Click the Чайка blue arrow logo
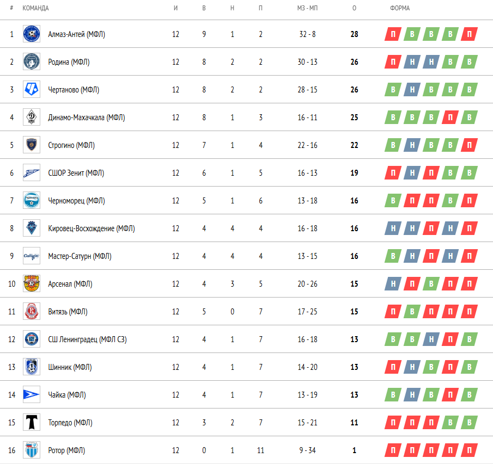The width and height of the screenshot is (493, 464). tap(32, 394)
